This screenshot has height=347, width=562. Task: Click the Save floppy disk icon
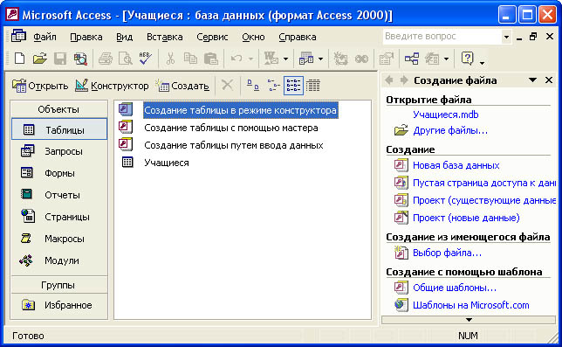point(60,59)
